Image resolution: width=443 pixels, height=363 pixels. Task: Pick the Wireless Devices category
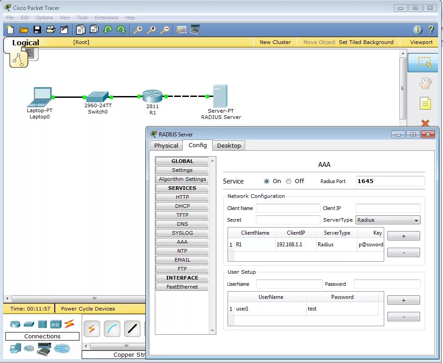click(x=56, y=324)
